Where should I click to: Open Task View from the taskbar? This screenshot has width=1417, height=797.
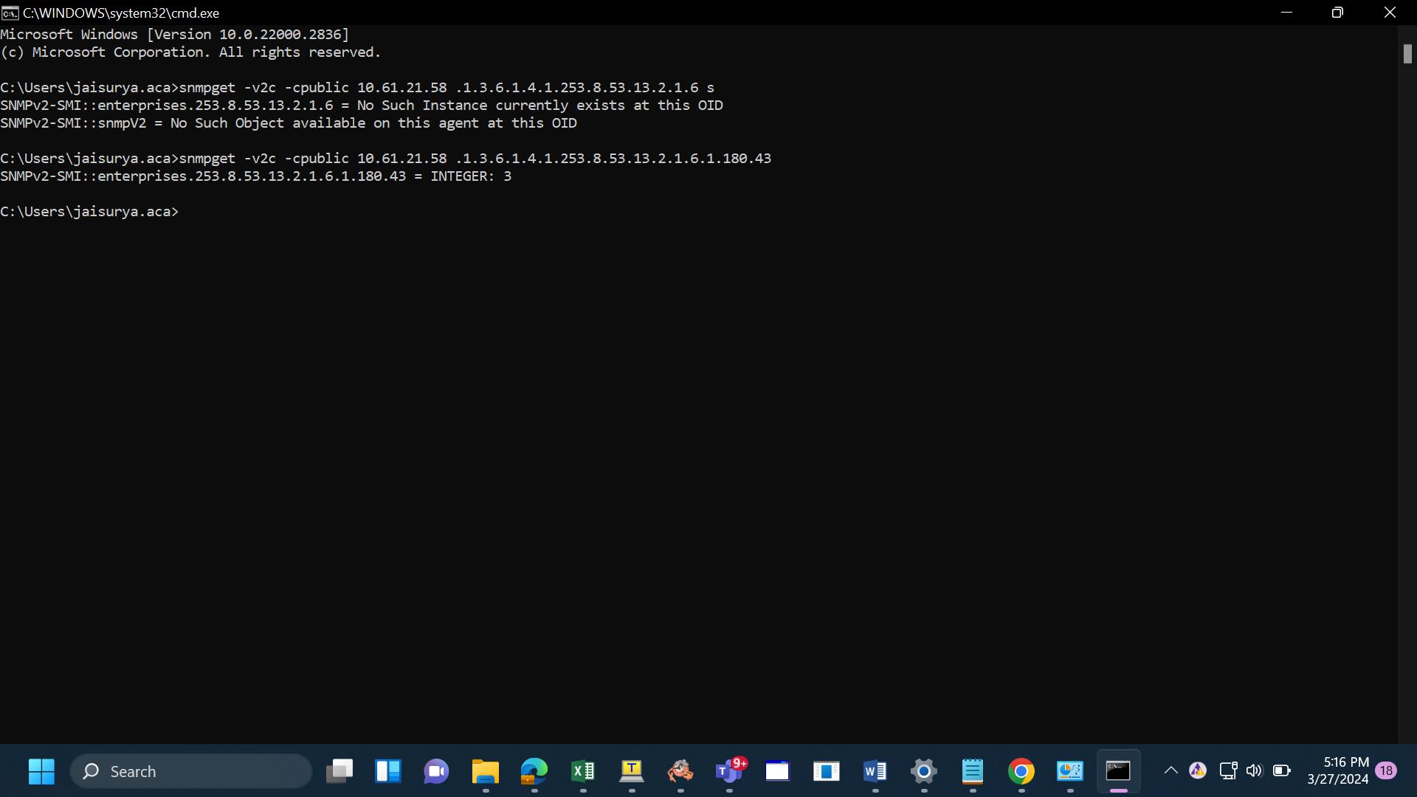click(x=339, y=771)
